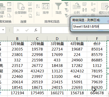Click the 3月销量 header cell
This screenshot has width=109, height=97.
57,44
